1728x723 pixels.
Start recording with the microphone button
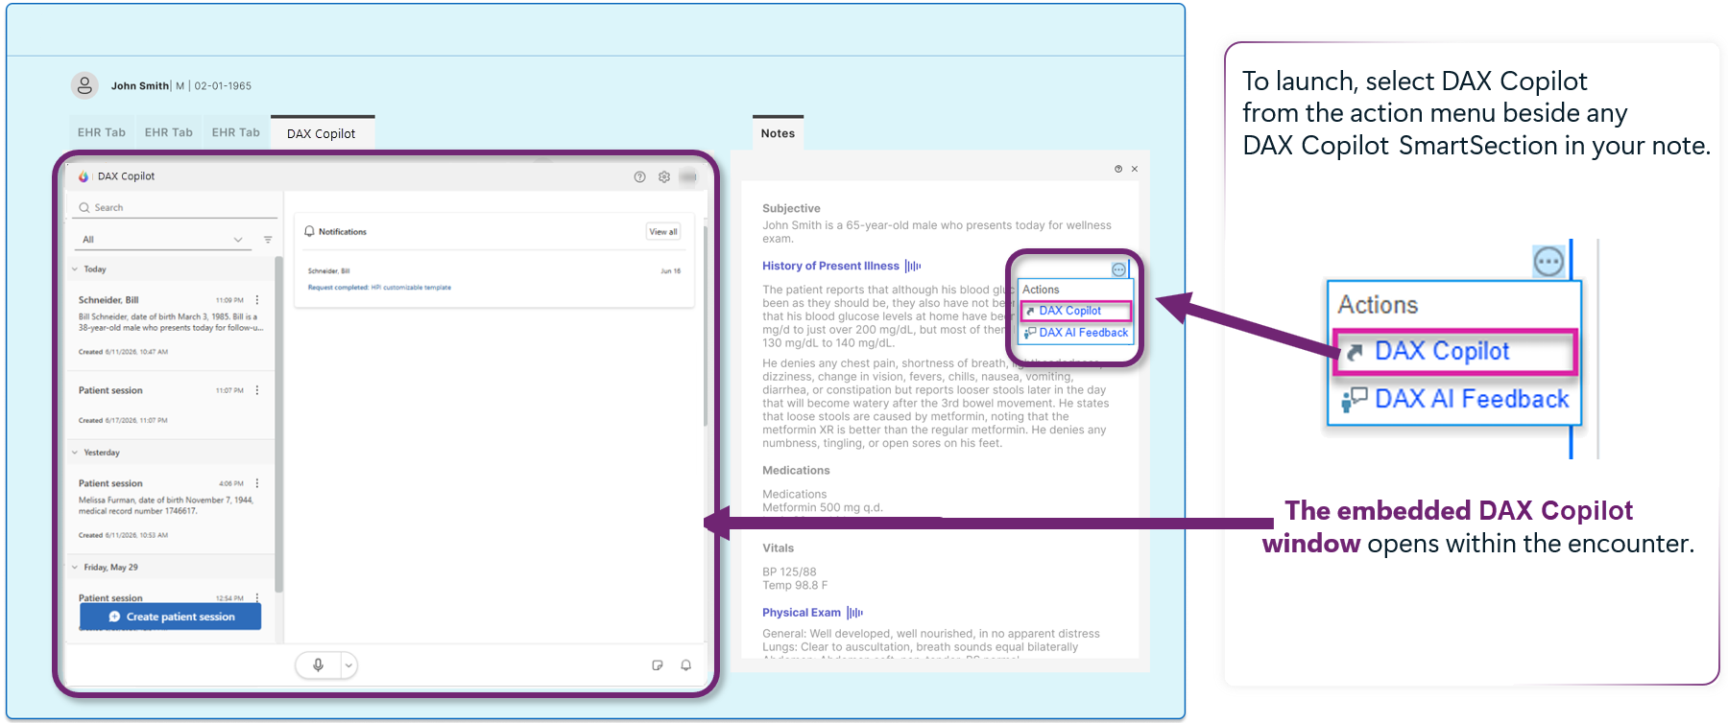click(318, 665)
